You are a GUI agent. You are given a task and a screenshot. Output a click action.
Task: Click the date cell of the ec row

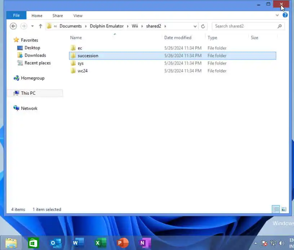[183, 48]
